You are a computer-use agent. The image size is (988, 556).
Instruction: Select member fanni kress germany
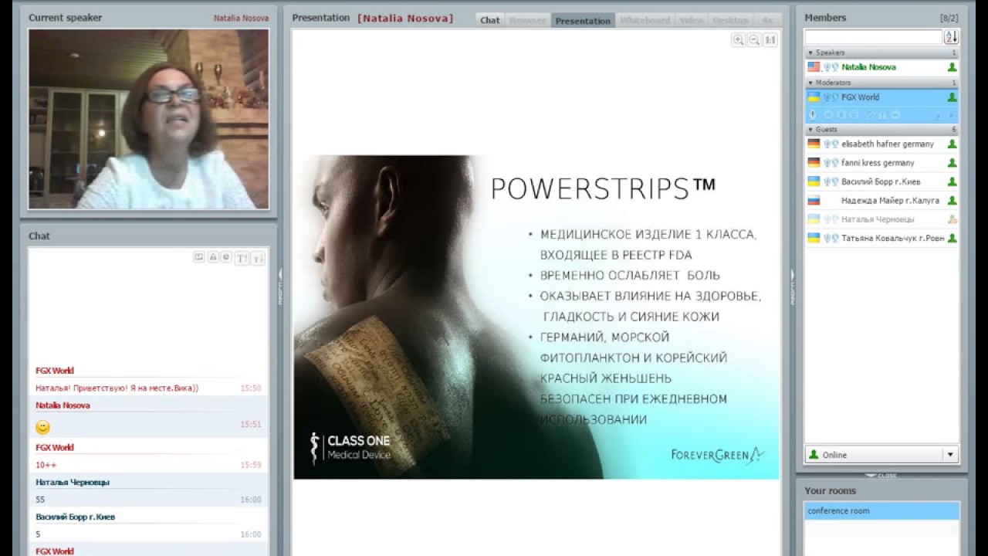881,163
